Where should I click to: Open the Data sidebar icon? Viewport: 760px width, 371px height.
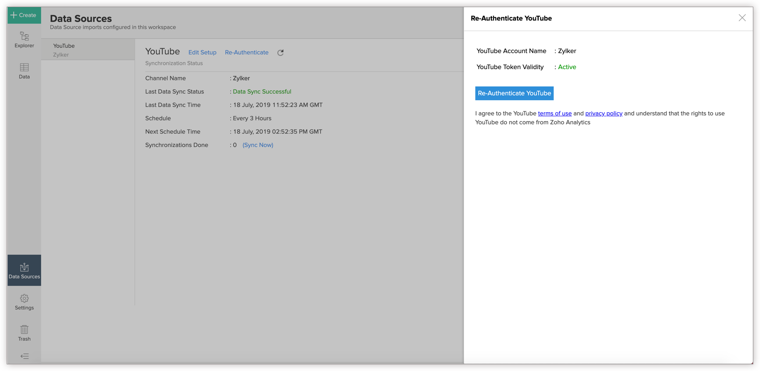pyautogui.click(x=24, y=71)
